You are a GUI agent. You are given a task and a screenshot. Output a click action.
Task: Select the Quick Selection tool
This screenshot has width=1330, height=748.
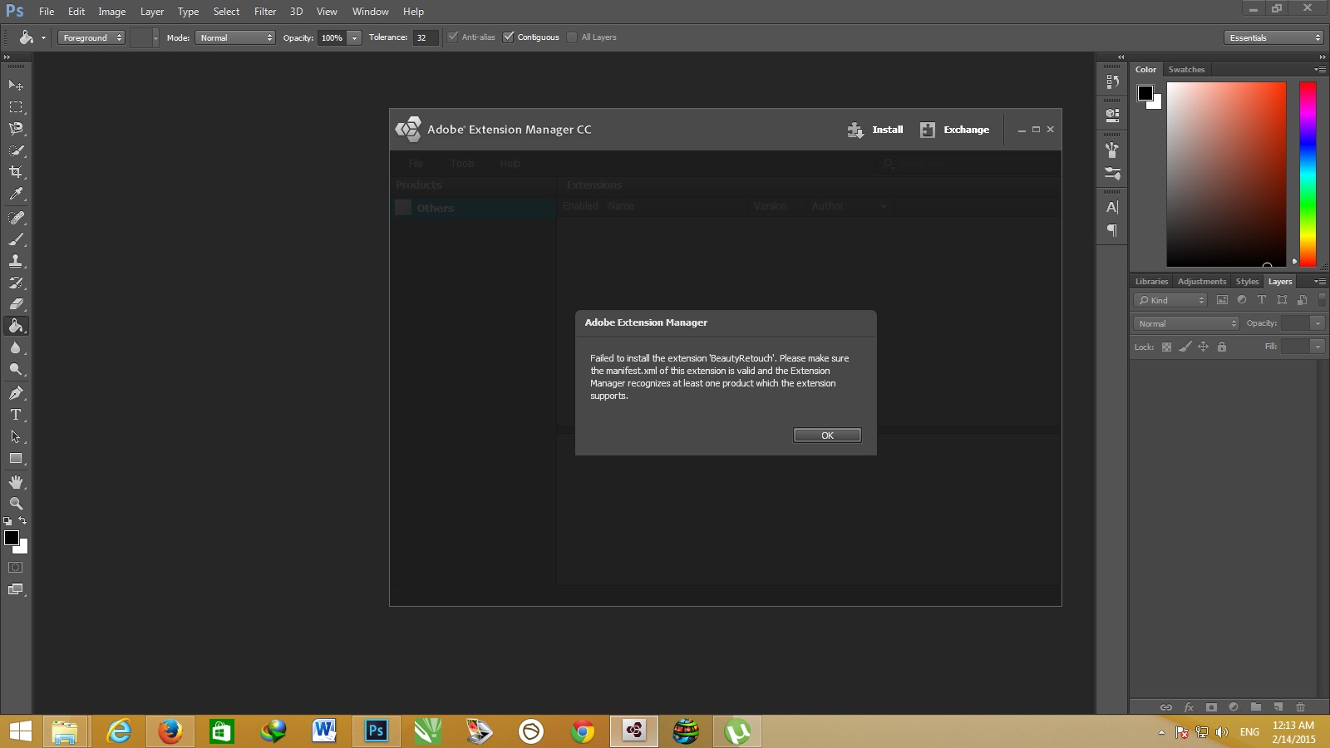[16, 150]
